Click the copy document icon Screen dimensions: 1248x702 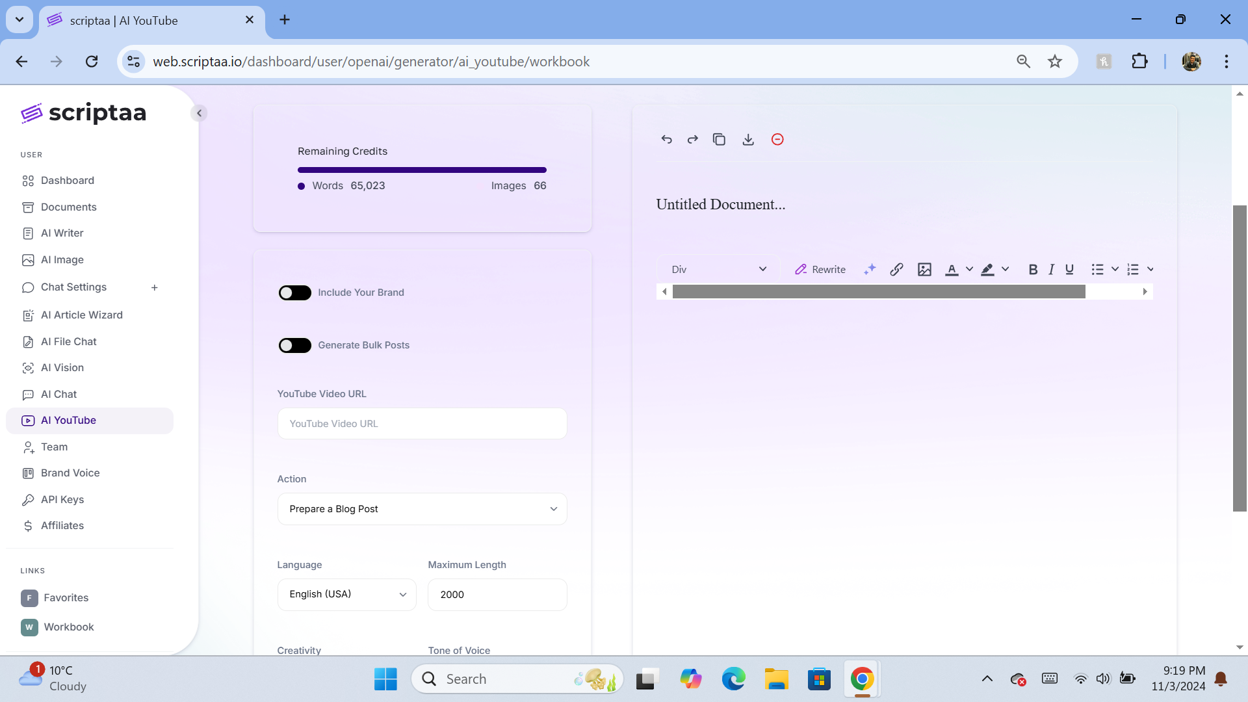pyautogui.click(x=719, y=139)
